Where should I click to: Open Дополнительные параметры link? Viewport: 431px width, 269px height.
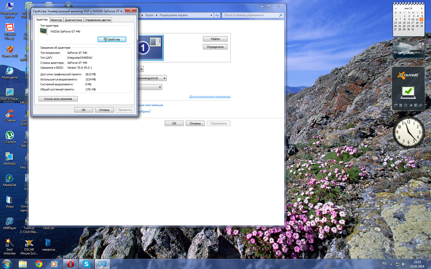pyautogui.click(x=210, y=97)
